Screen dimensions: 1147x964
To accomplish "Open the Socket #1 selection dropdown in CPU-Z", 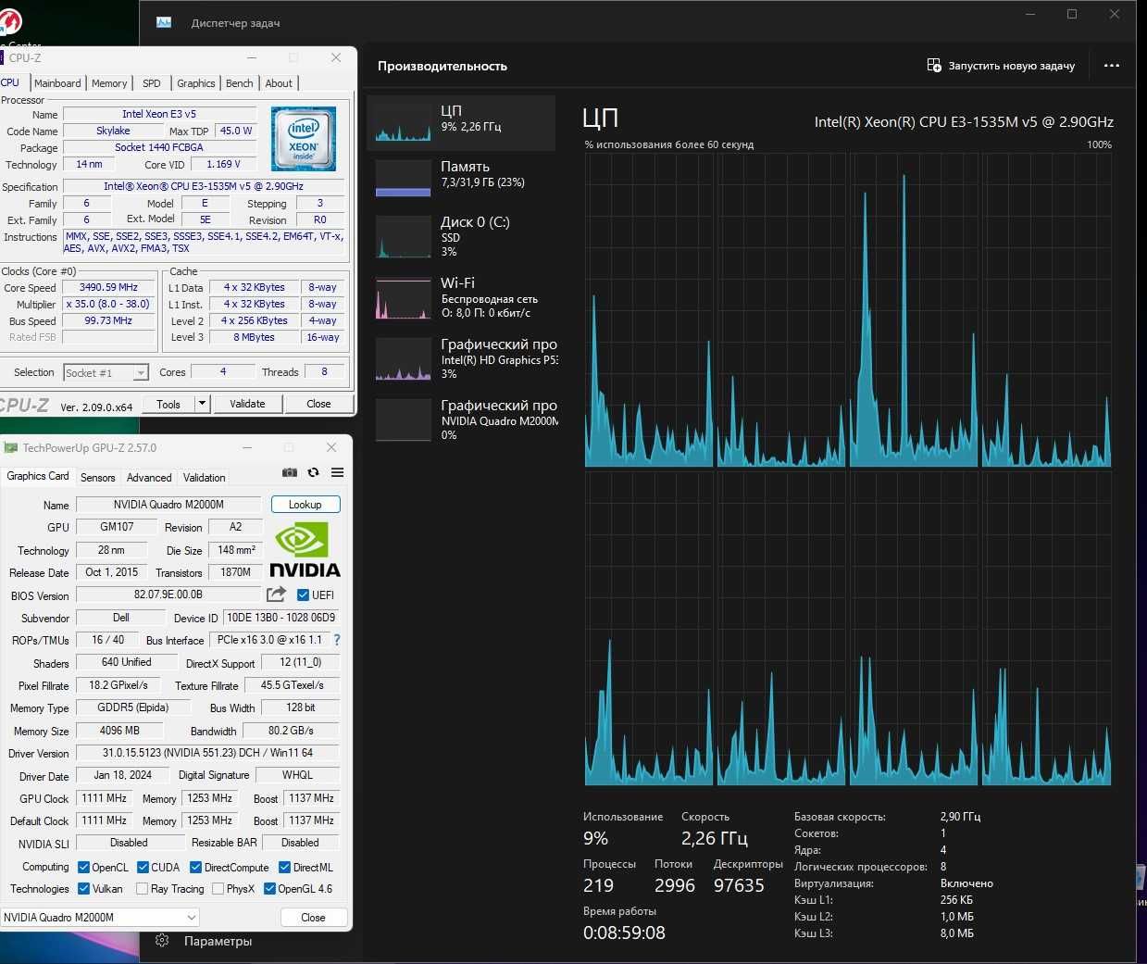I will point(106,372).
